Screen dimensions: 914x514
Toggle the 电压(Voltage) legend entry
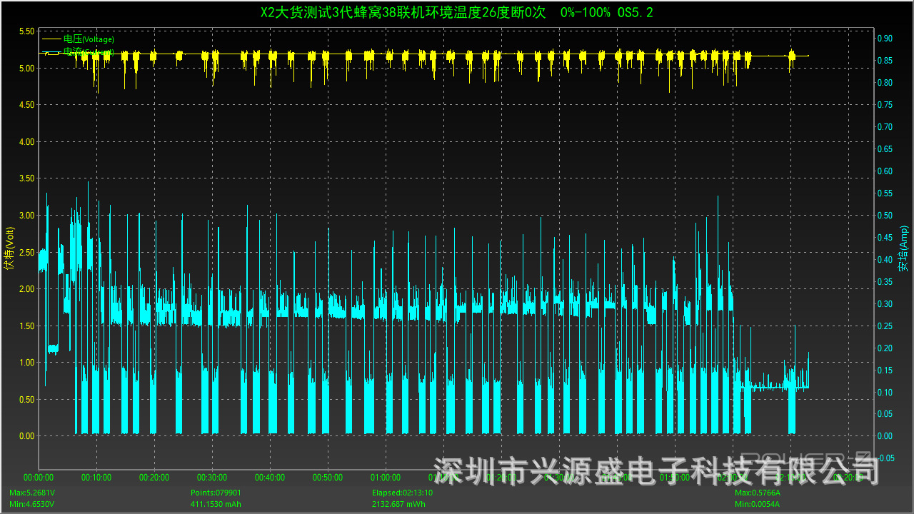[x=89, y=39]
